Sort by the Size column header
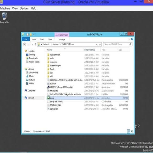The width and height of the screenshot is (153, 153). 120,50
